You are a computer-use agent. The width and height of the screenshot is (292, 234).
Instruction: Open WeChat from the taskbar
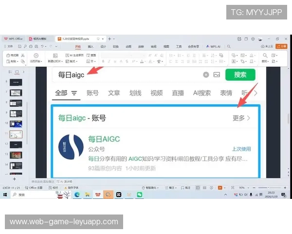pos(140,195)
